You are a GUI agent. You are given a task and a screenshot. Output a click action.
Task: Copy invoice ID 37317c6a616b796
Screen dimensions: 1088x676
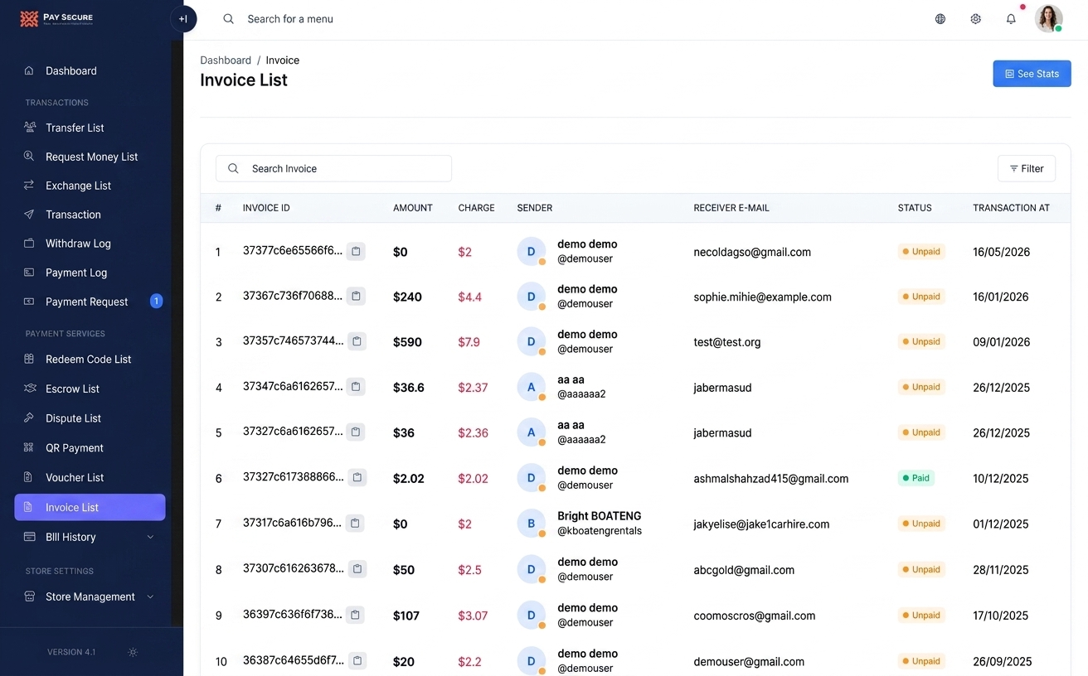[x=355, y=524]
